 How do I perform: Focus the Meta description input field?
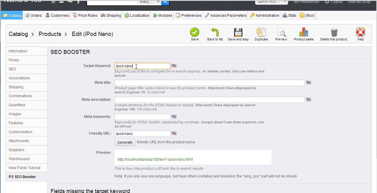point(210,100)
